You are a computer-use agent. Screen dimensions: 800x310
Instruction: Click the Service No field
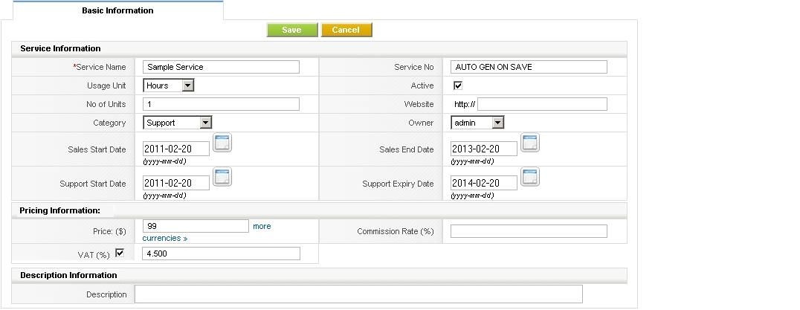click(529, 67)
